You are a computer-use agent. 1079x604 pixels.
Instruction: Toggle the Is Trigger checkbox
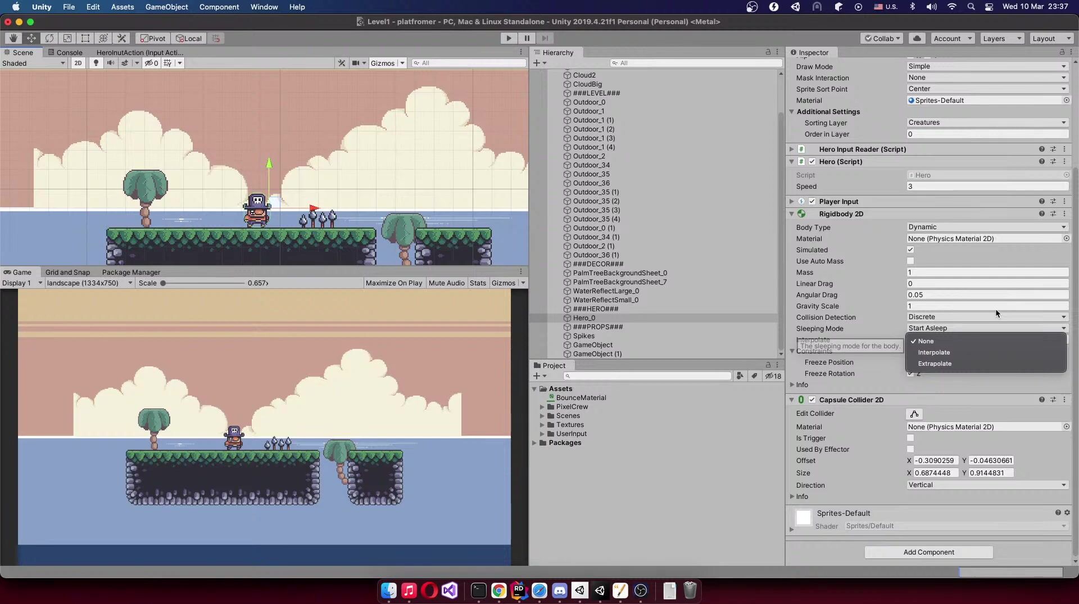pyautogui.click(x=910, y=438)
